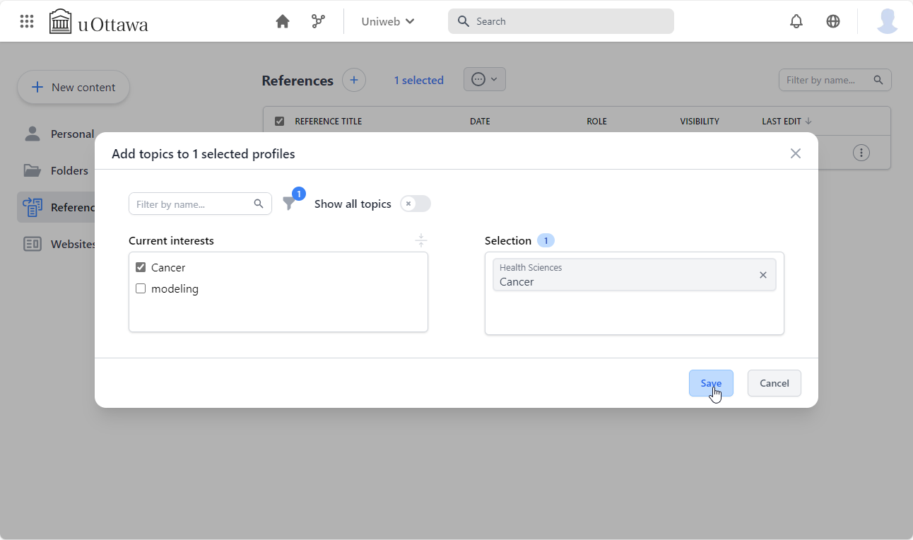Click the Cancel button
The height and width of the screenshot is (540, 913).
pyautogui.click(x=774, y=383)
